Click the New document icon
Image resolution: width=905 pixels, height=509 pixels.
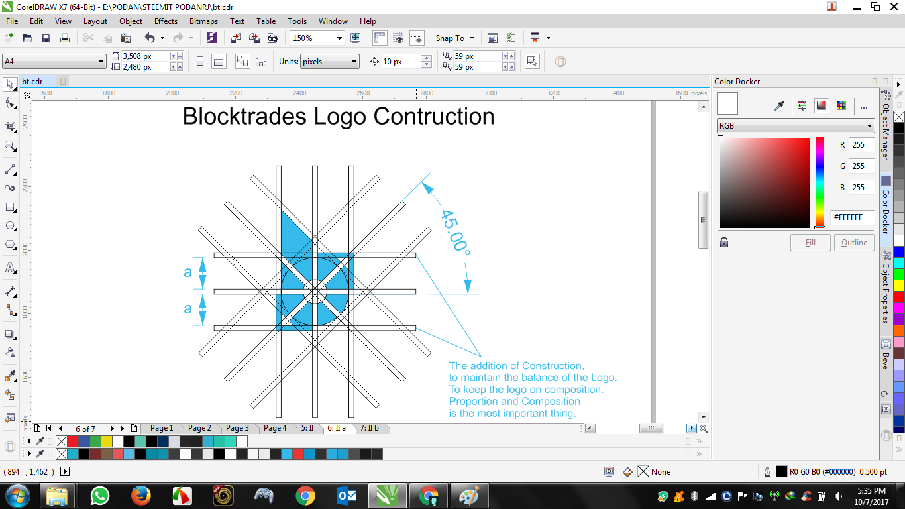pos(9,38)
